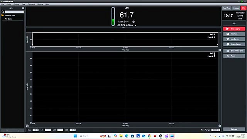The height and width of the screenshot is (139, 247).
Task: Open the Window menu
Action: [x=40, y=4]
